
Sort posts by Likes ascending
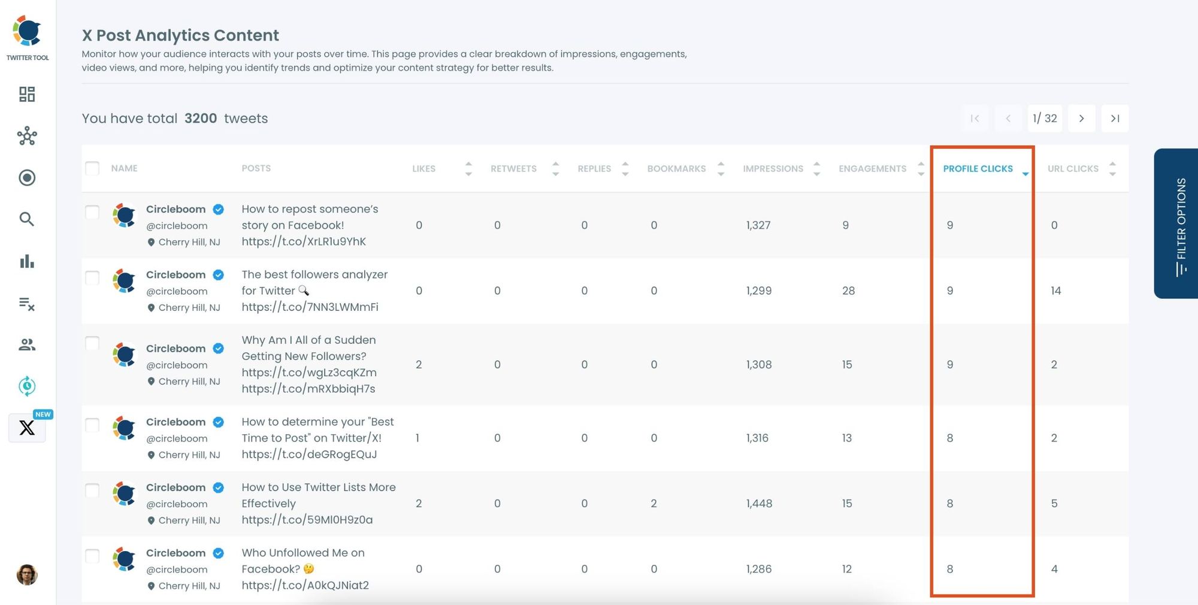(x=468, y=164)
